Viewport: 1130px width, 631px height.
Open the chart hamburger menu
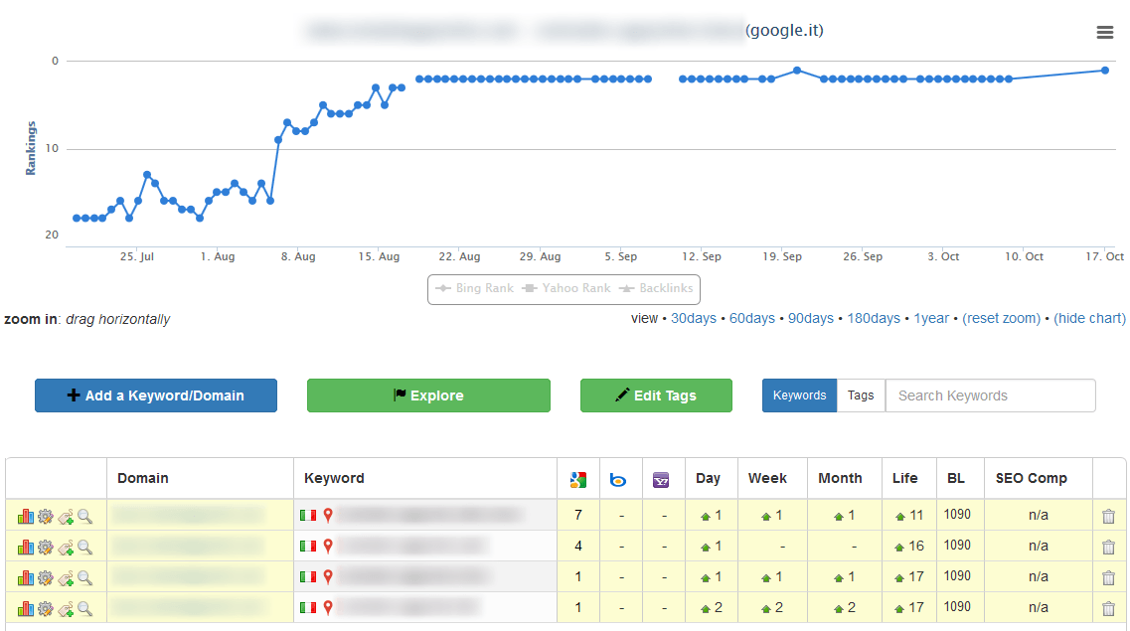tap(1105, 33)
